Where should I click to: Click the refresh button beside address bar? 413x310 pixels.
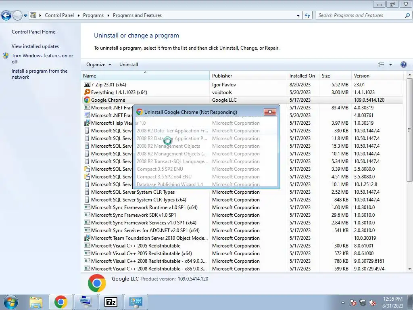point(307,16)
